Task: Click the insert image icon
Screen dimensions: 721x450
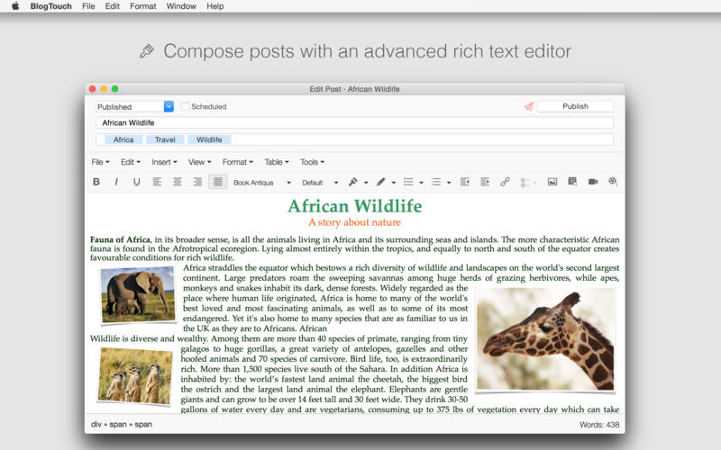Action: [x=552, y=182]
